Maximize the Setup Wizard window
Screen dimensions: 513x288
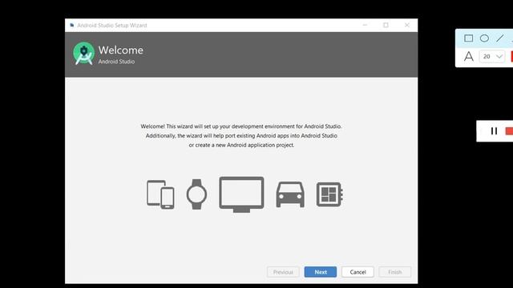(x=386, y=25)
